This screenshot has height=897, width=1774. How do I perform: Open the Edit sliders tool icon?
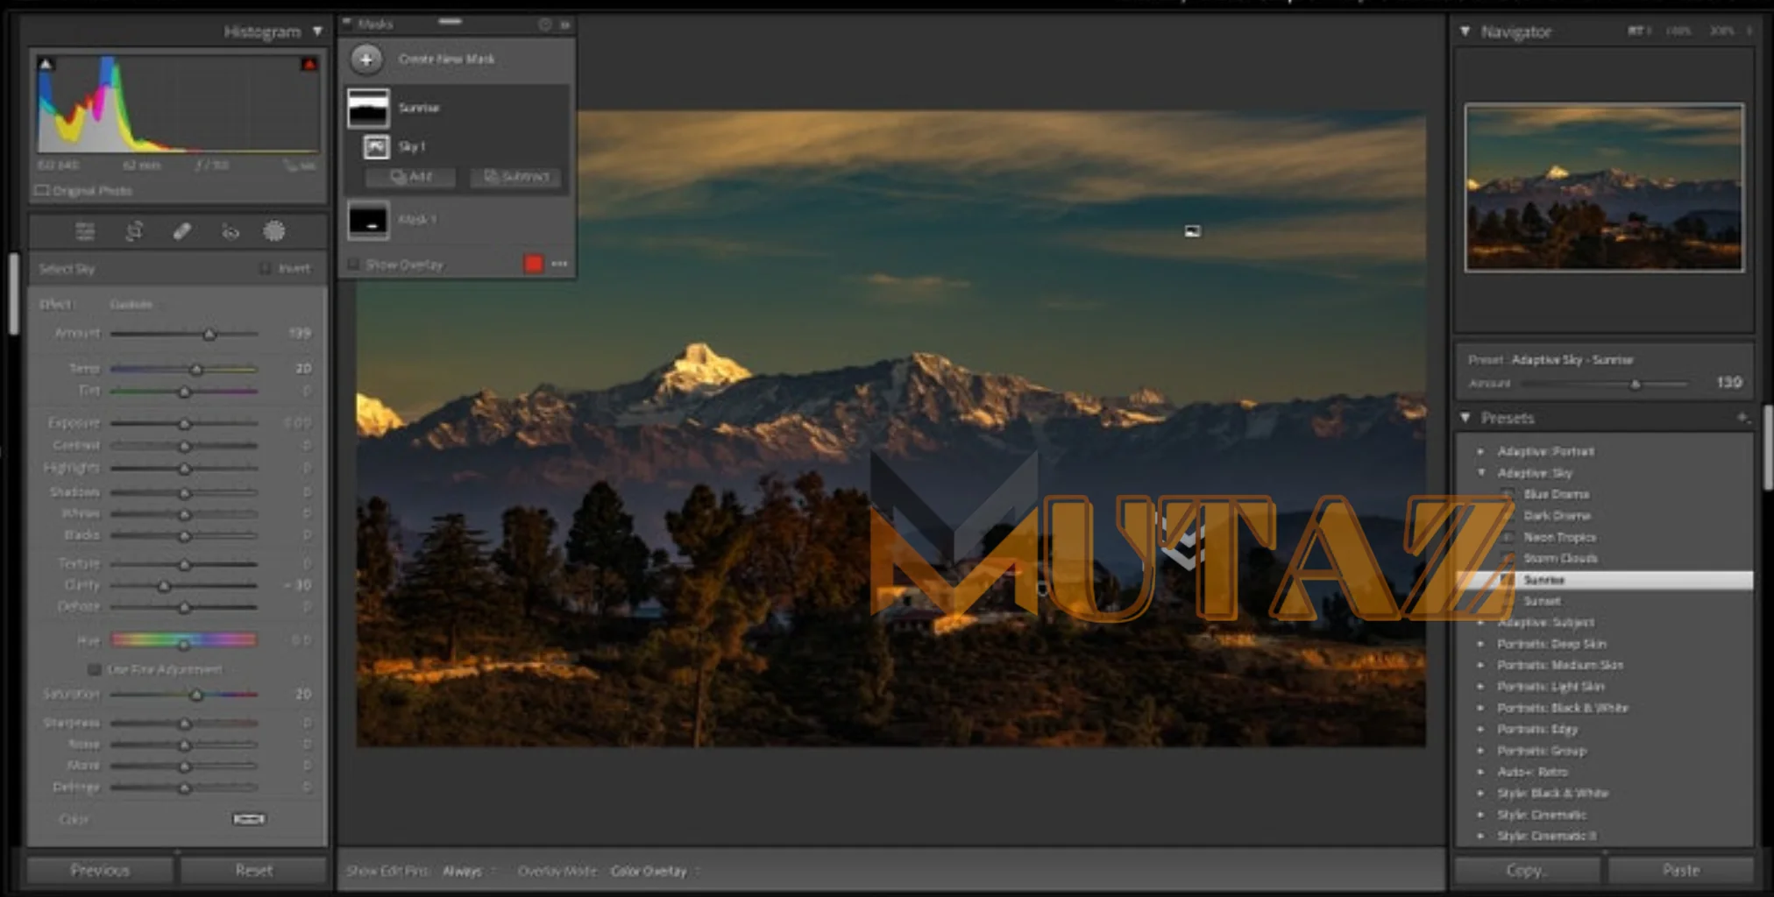pos(85,231)
